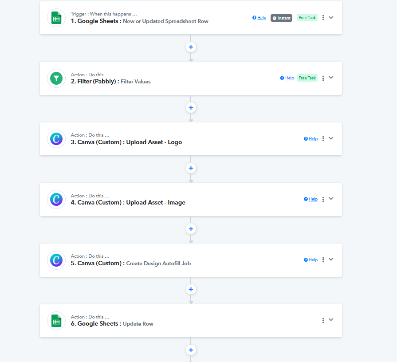
Task: Open Help link for Create Design Autofill Job
Action: [x=311, y=260]
